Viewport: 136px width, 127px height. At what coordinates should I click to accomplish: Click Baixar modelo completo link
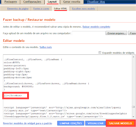tap(96, 27)
